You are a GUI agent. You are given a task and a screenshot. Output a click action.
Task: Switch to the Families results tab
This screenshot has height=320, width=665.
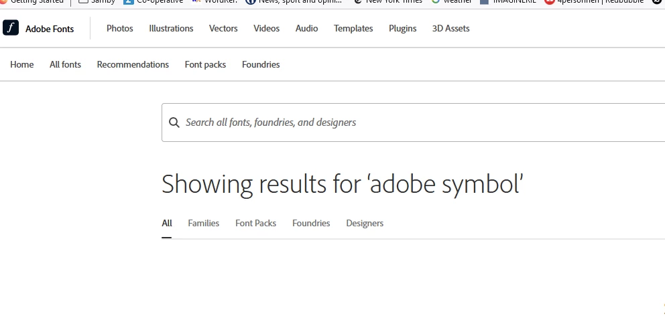coord(204,223)
